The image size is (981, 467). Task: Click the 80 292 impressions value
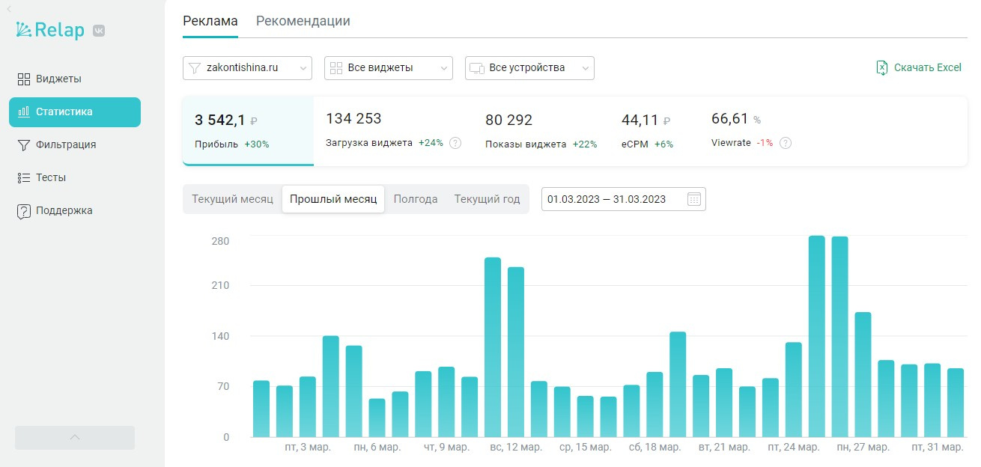coord(509,120)
